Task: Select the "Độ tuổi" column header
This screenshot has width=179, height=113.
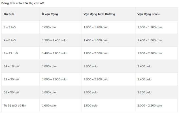Action: [x=9, y=14]
